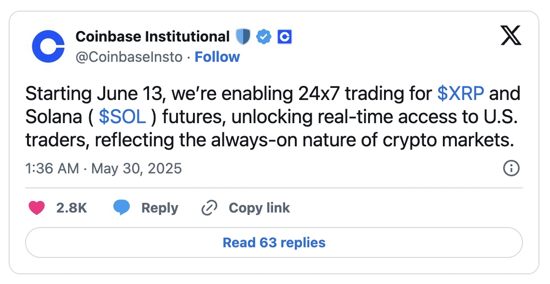Click the blue speech bubble reply icon
550x284 pixels.
(122, 208)
